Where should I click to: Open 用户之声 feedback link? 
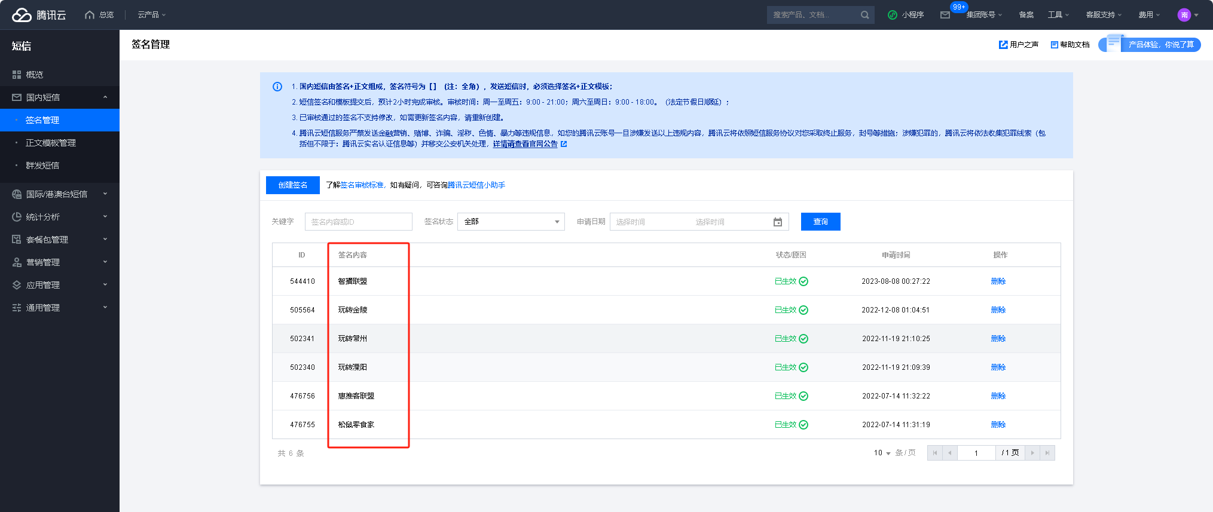coord(1019,45)
